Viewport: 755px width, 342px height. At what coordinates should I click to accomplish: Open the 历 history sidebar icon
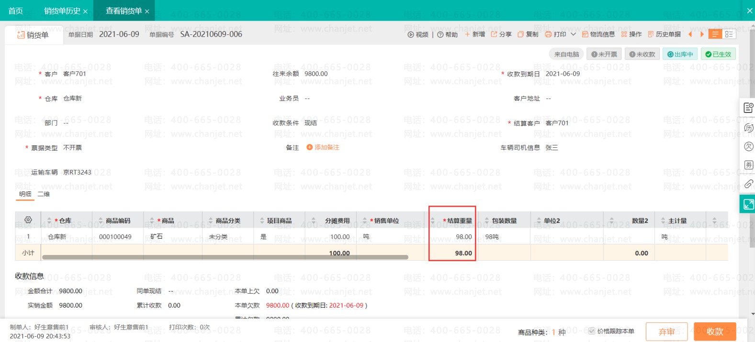coord(748,128)
